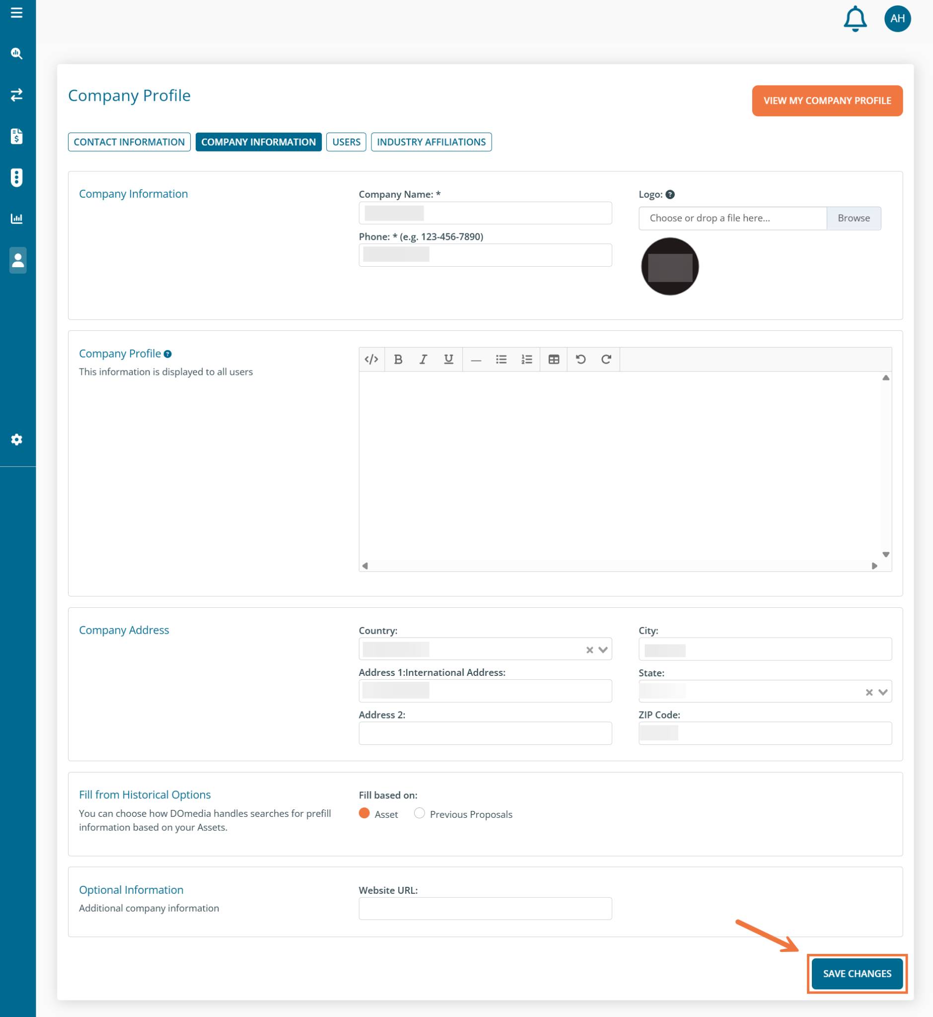Insert a table in the editor
Screen dimensions: 933x1017
[553, 359]
